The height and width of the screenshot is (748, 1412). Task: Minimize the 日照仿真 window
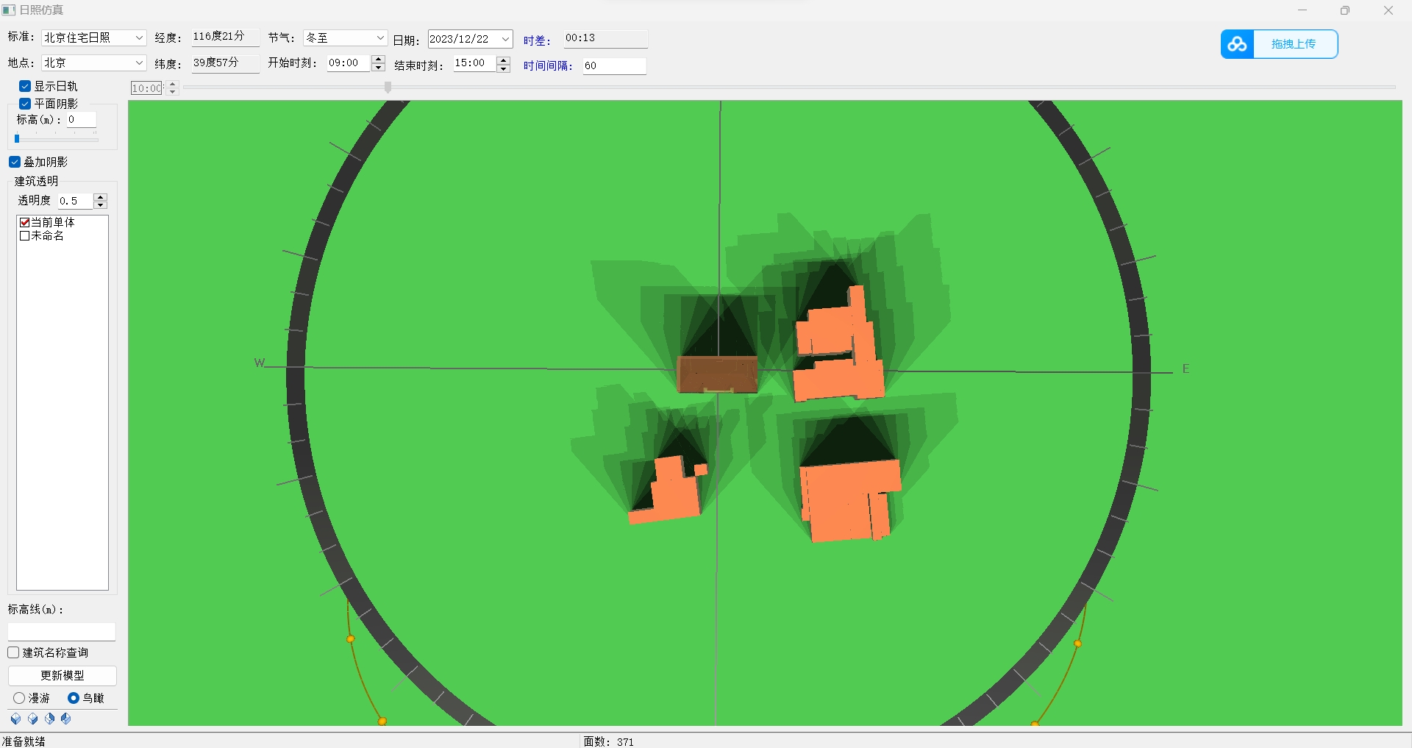click(x=1302, y=10)
